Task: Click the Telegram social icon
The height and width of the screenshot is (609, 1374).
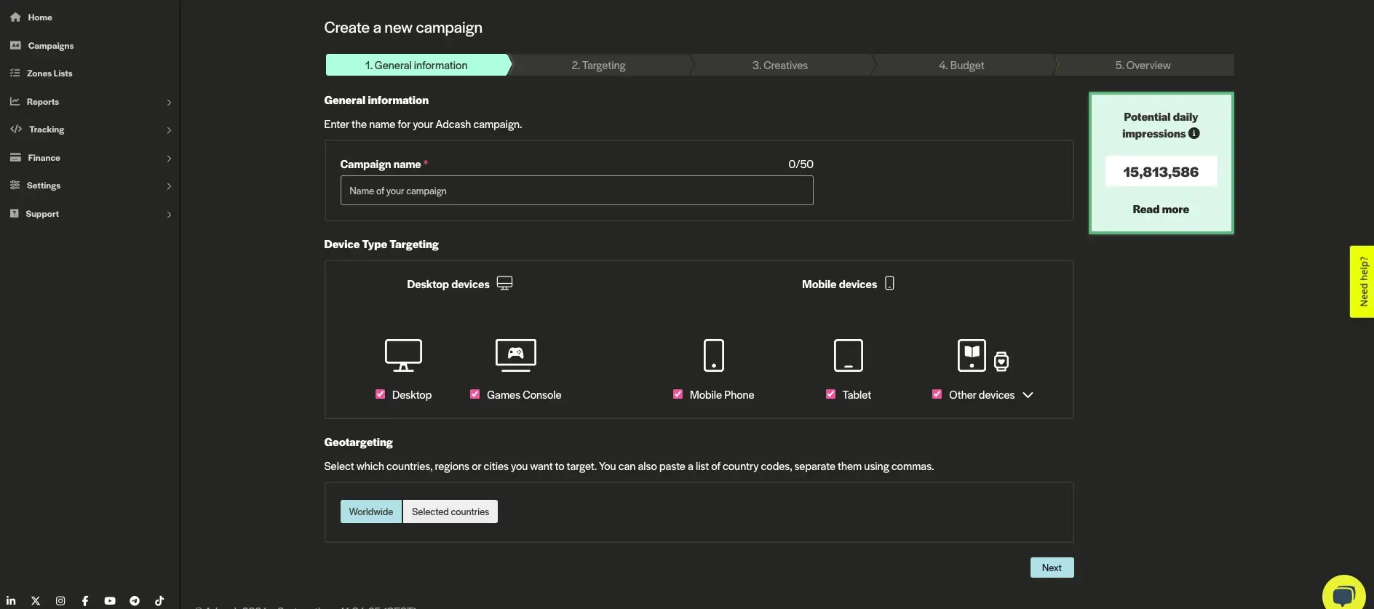Action: tap(135, 601)
